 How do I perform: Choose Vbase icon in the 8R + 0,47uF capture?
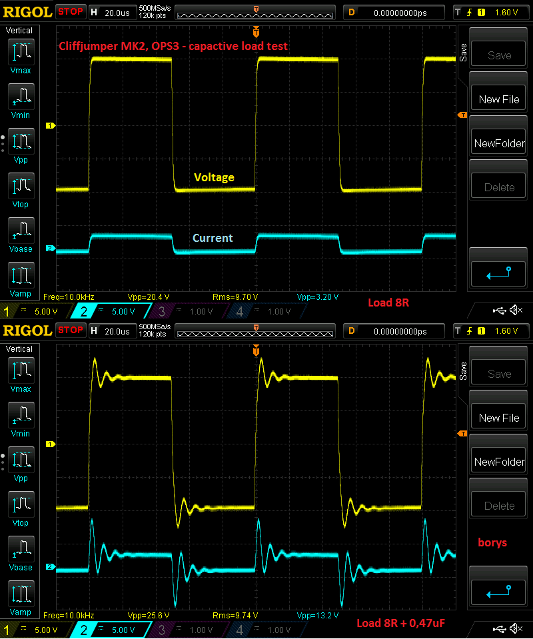click(21, 549)
